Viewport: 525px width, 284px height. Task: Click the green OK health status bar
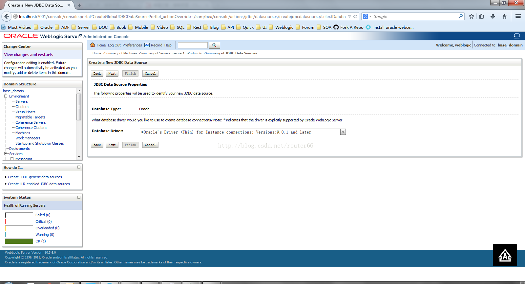click(19, 241)
